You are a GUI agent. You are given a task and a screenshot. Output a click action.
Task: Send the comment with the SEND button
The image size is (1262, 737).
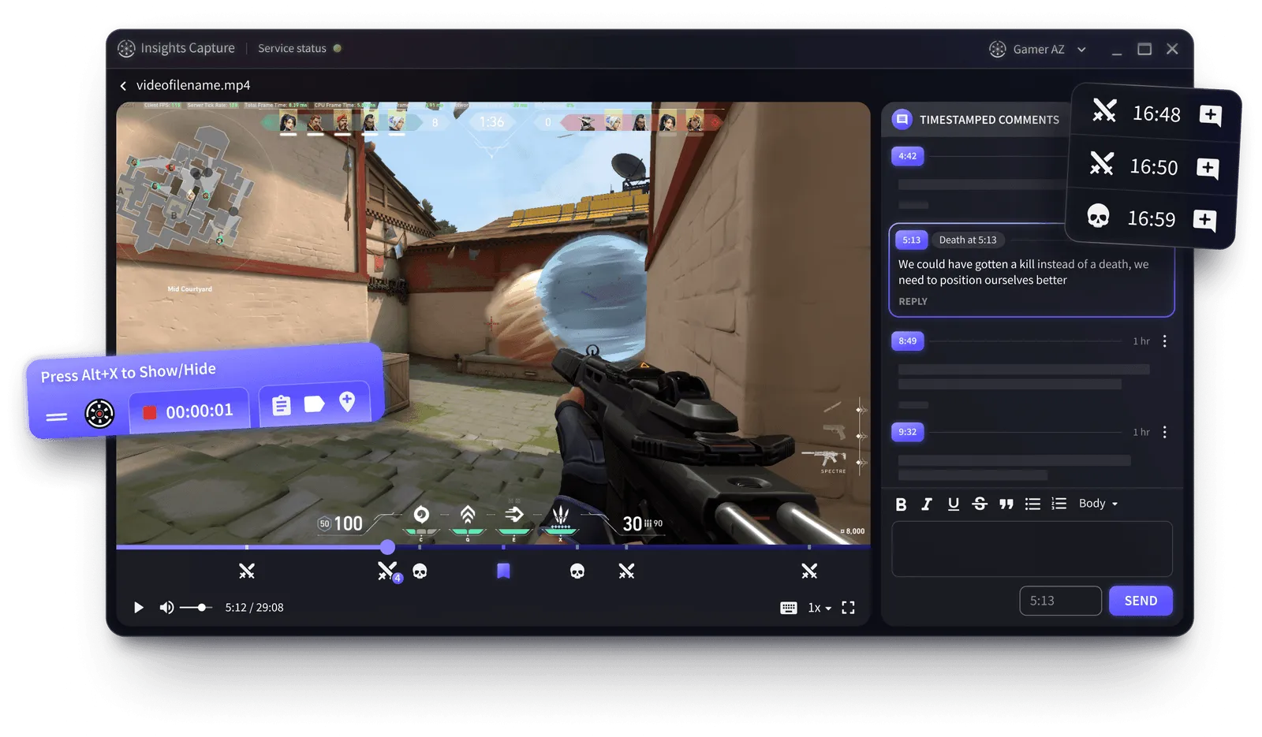click(1141, 600)
